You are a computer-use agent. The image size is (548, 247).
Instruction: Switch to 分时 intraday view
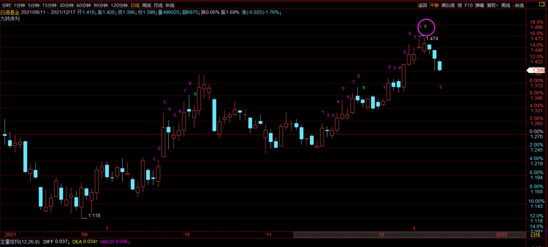(x=6, y=5)
